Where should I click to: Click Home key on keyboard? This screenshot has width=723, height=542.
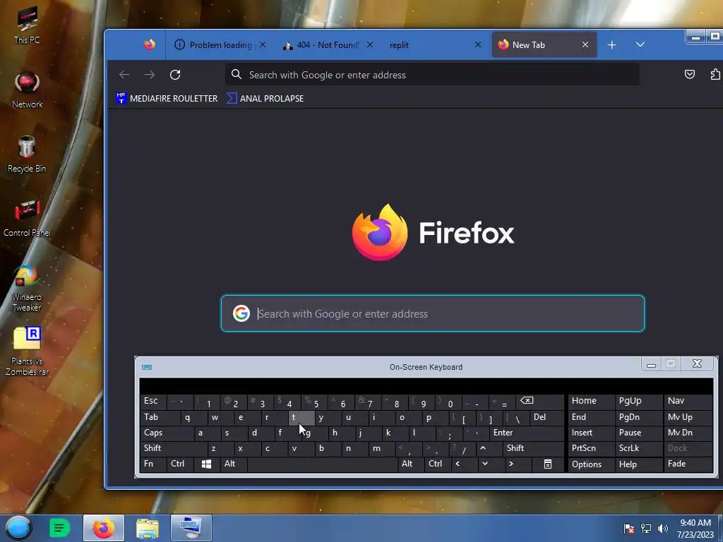(591, 401)
